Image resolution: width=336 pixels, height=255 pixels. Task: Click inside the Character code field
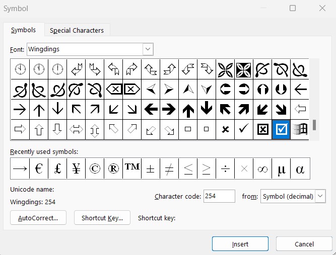[x=219, y=196]
